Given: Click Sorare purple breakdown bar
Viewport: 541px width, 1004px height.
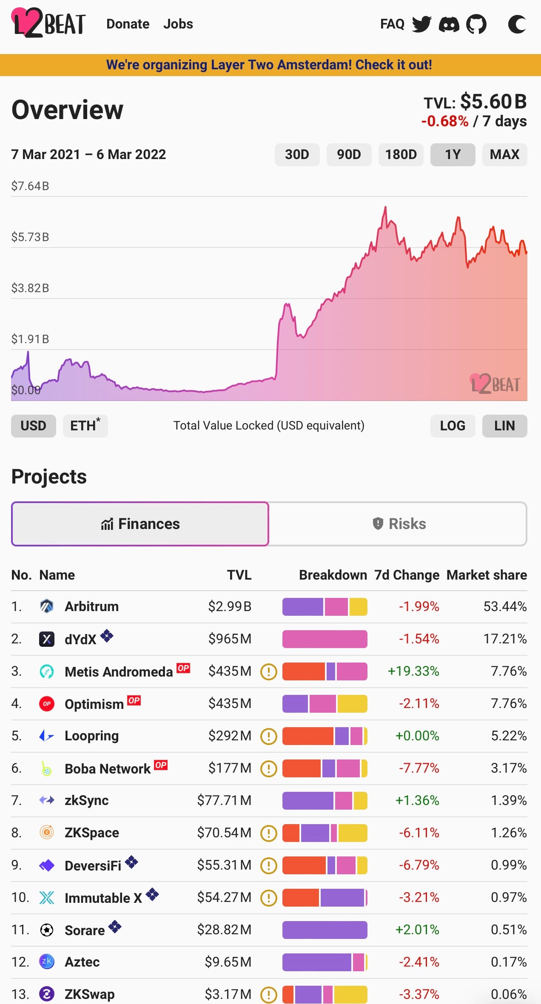Looking at the screenshot, I should point(325,930).
